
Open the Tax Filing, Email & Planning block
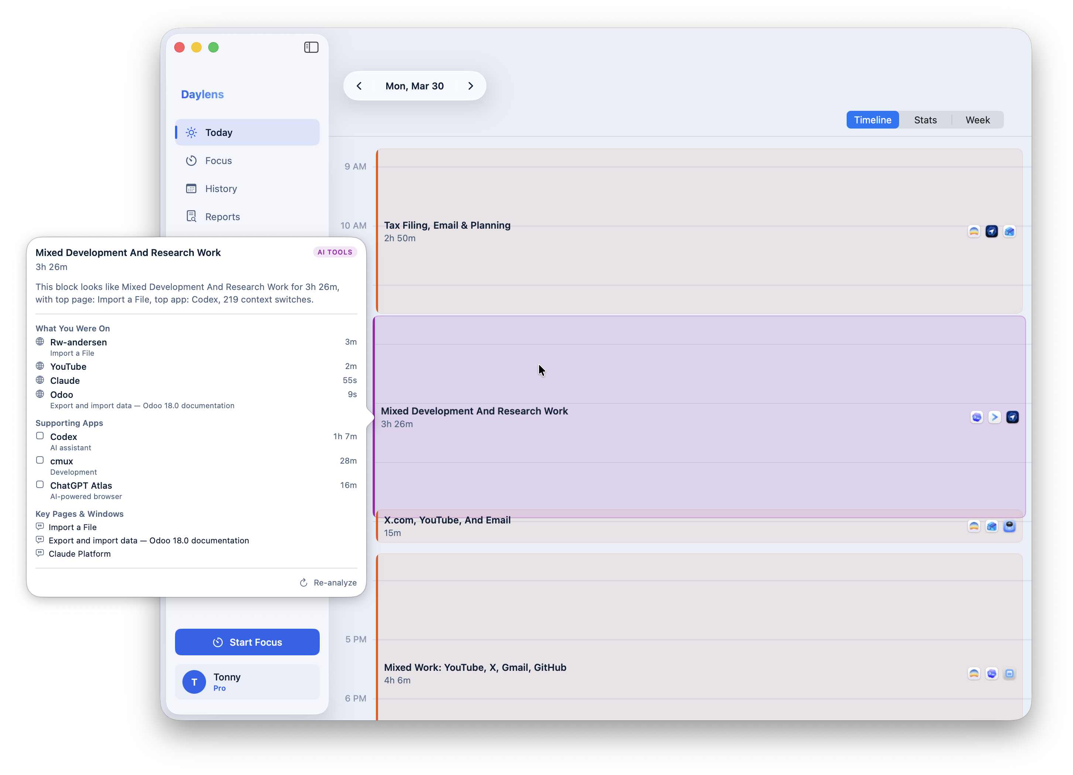pyautogui.click(x=447, y=225)
